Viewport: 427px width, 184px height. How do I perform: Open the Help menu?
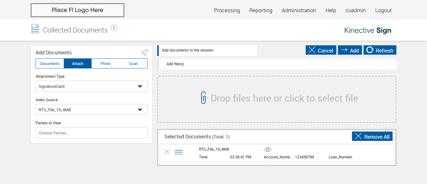pos(331,10)
